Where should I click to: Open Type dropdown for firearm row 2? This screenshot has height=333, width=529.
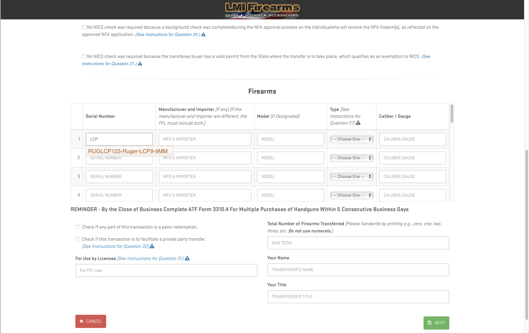[352, 158]
